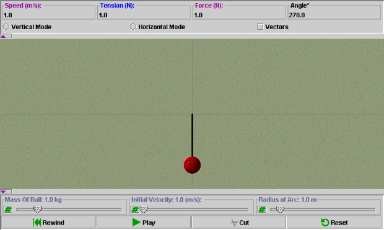Click the red bowling ball

(x=192, y=165)
